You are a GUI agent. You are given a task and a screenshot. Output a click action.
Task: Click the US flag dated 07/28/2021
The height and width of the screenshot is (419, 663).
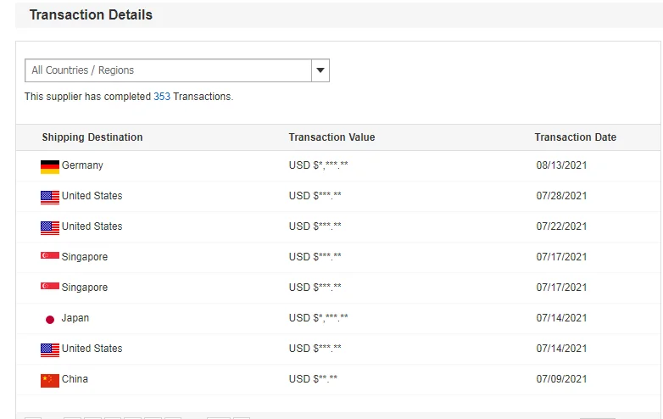[50, 198]
